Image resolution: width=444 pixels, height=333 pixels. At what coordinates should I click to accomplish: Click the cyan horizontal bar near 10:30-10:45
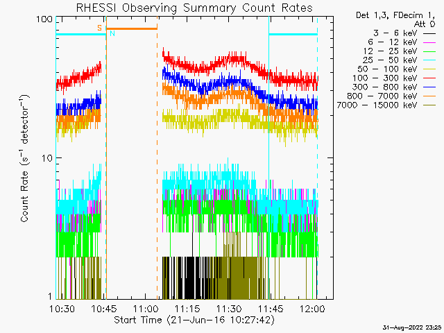[x=81, y=35]
